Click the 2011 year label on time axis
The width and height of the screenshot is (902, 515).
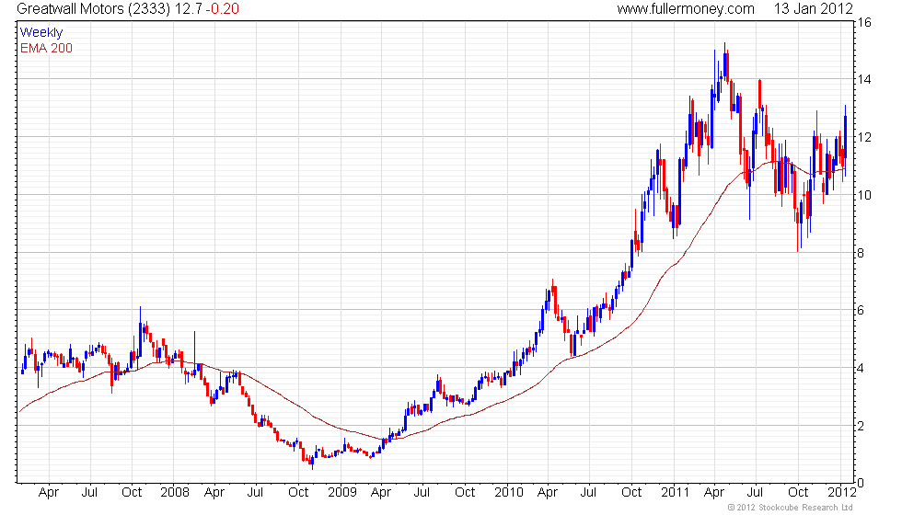click(x=675, y=493)
